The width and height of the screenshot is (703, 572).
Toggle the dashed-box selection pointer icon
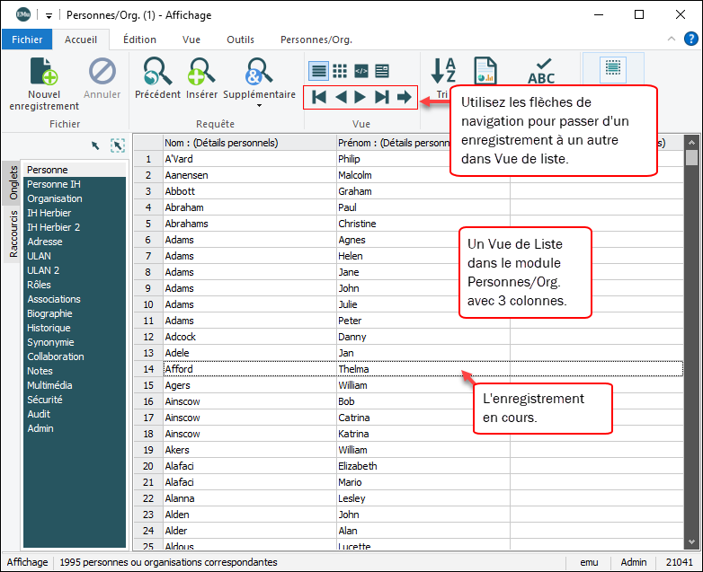click(118, 145)
